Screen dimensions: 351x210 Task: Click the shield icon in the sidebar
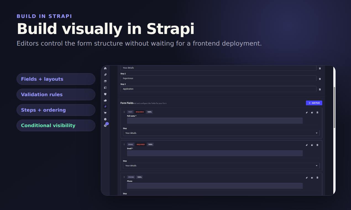click(105, 94)
